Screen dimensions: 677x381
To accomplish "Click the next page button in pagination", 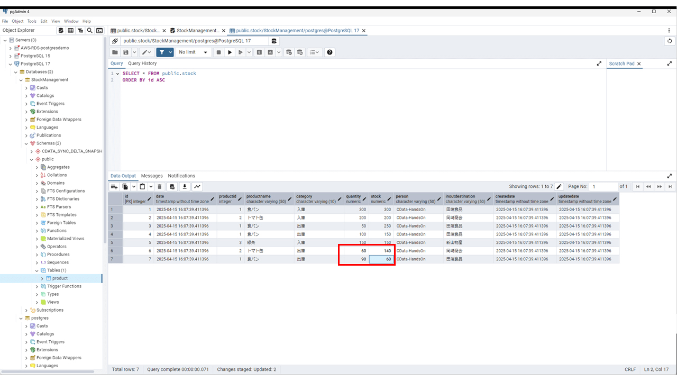I will click(660, 187).
